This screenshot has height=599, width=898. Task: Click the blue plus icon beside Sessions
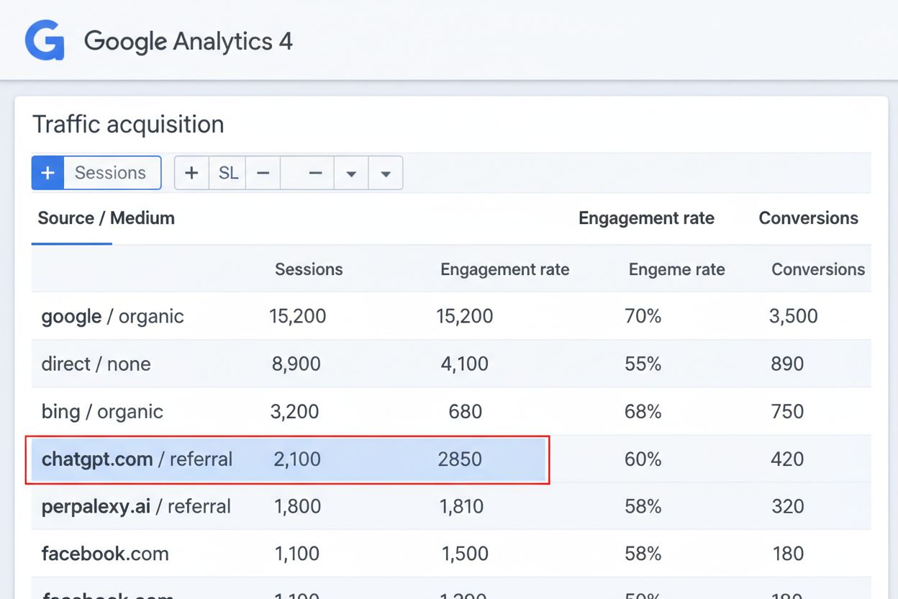click(47, 173)
